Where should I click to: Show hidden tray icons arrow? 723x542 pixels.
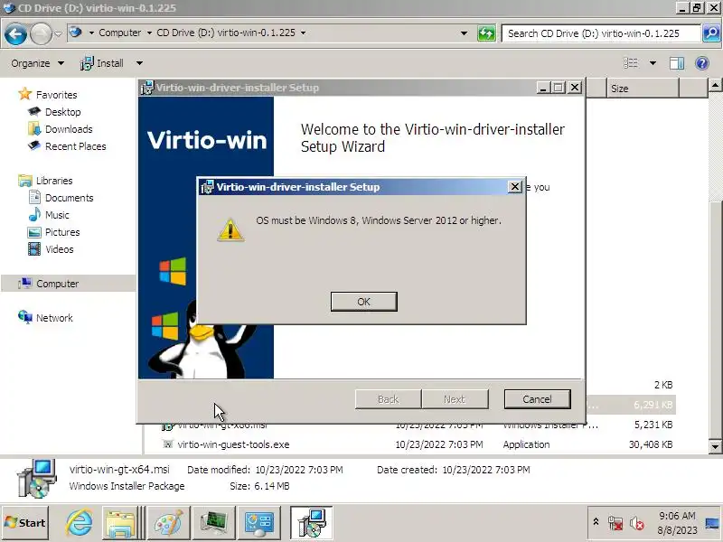(596, 522)
